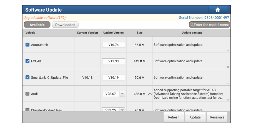Uncheck the ECUAID checkbox
Viewport: 266px width, 127px height.
click(x=27, y=61)
